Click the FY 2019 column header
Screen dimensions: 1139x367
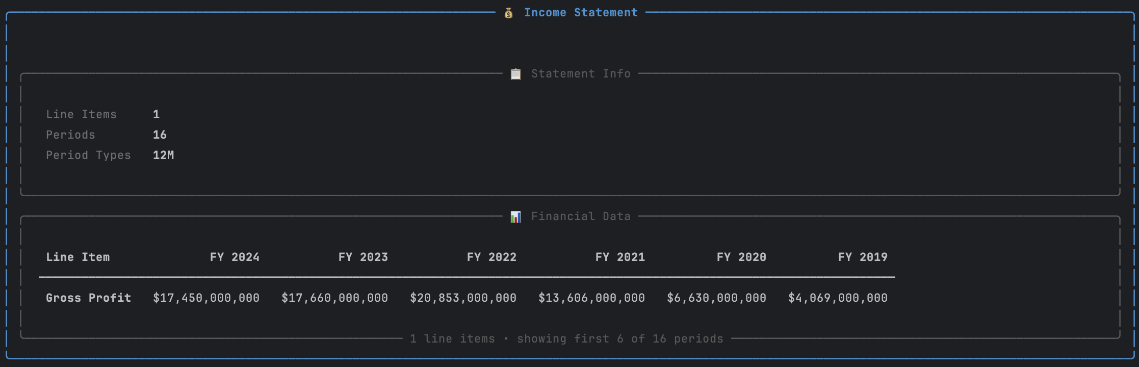(x=863, y=257)
